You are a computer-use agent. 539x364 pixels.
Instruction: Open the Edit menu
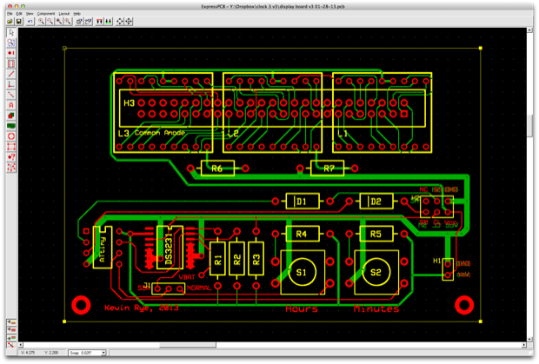tap(19, 14)
